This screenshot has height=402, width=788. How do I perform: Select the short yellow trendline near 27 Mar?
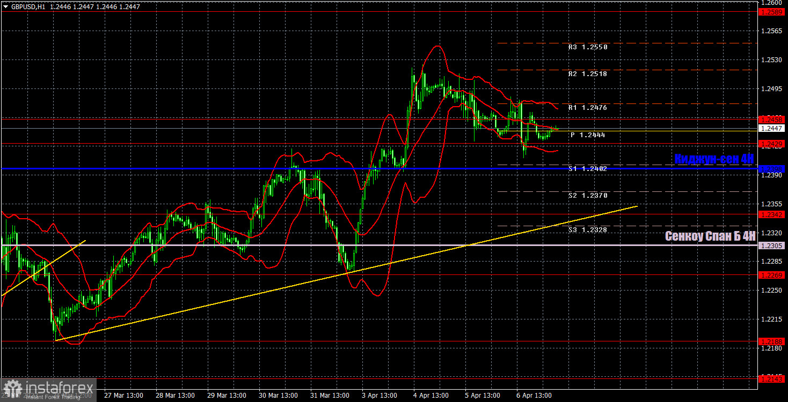tap(43, 268)
